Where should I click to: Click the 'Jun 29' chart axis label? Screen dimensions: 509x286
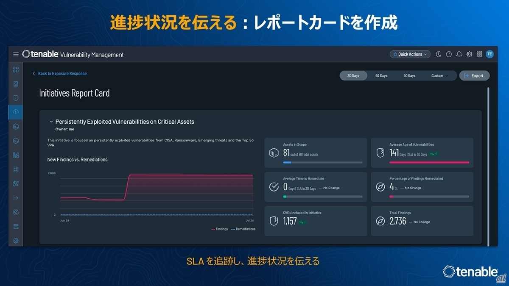point(65,221)
